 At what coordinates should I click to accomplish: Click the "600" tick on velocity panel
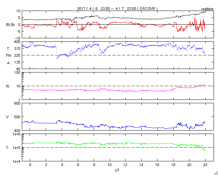click(x=17, y=104)
